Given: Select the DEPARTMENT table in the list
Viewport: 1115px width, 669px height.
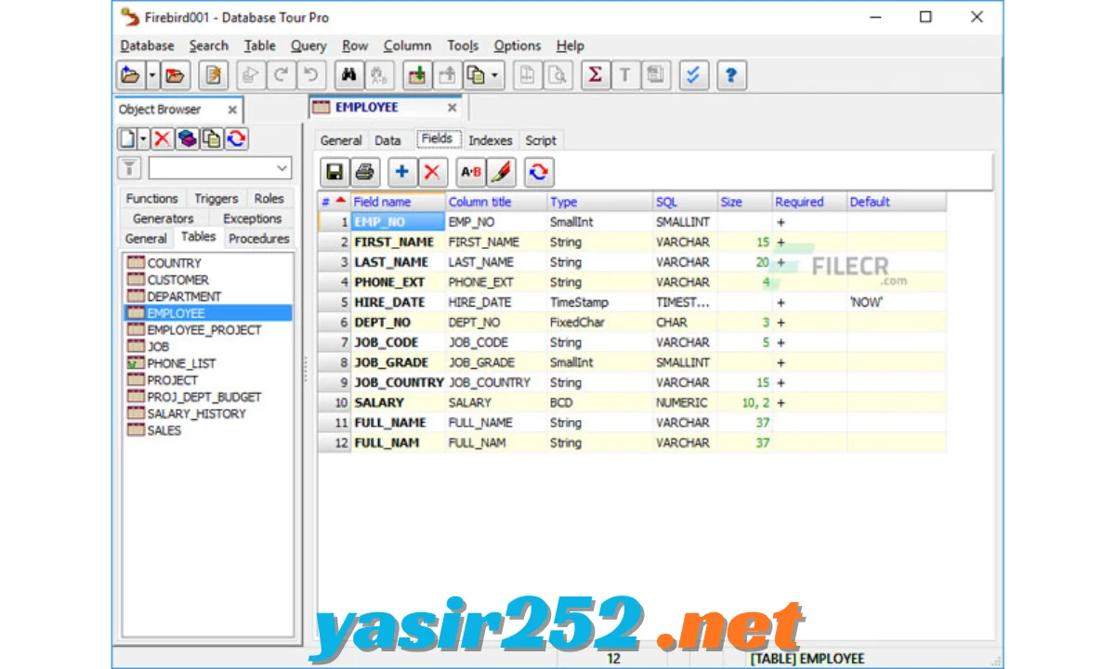Looking at the screenshot, I should pyautogui.click(x=184, y=296).
